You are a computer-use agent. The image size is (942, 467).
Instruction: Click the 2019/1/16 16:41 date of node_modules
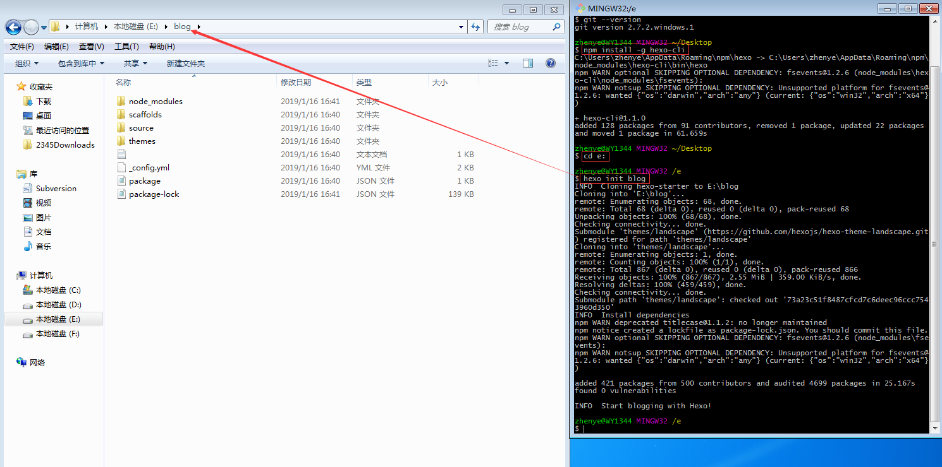point(310,102)
